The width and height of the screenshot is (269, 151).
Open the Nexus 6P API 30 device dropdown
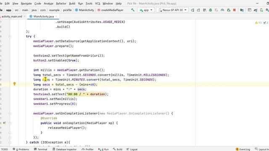(x=172, y=10)
